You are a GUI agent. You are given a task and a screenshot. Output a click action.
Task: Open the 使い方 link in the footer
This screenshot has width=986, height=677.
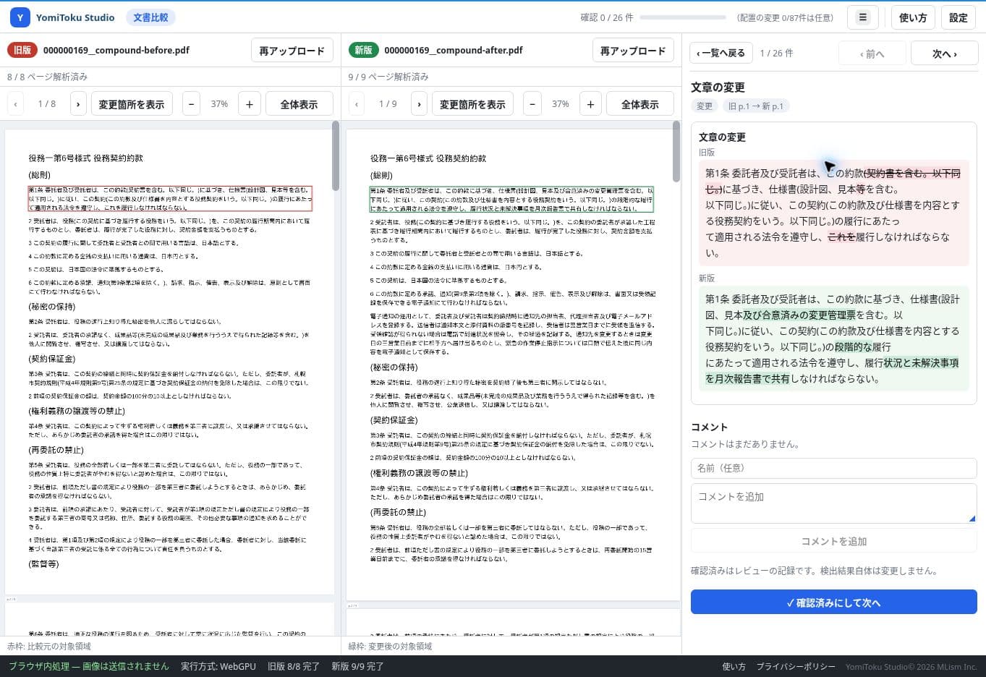[x=734, y=666]
